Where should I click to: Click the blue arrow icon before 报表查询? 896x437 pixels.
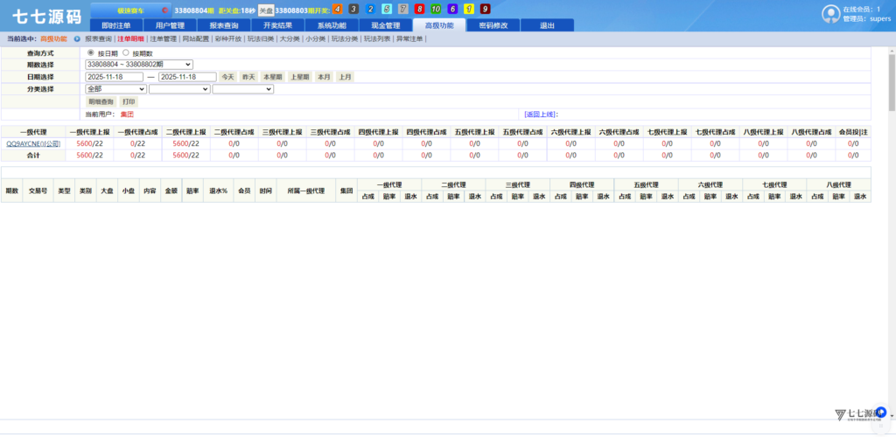(x=77, y=38)
